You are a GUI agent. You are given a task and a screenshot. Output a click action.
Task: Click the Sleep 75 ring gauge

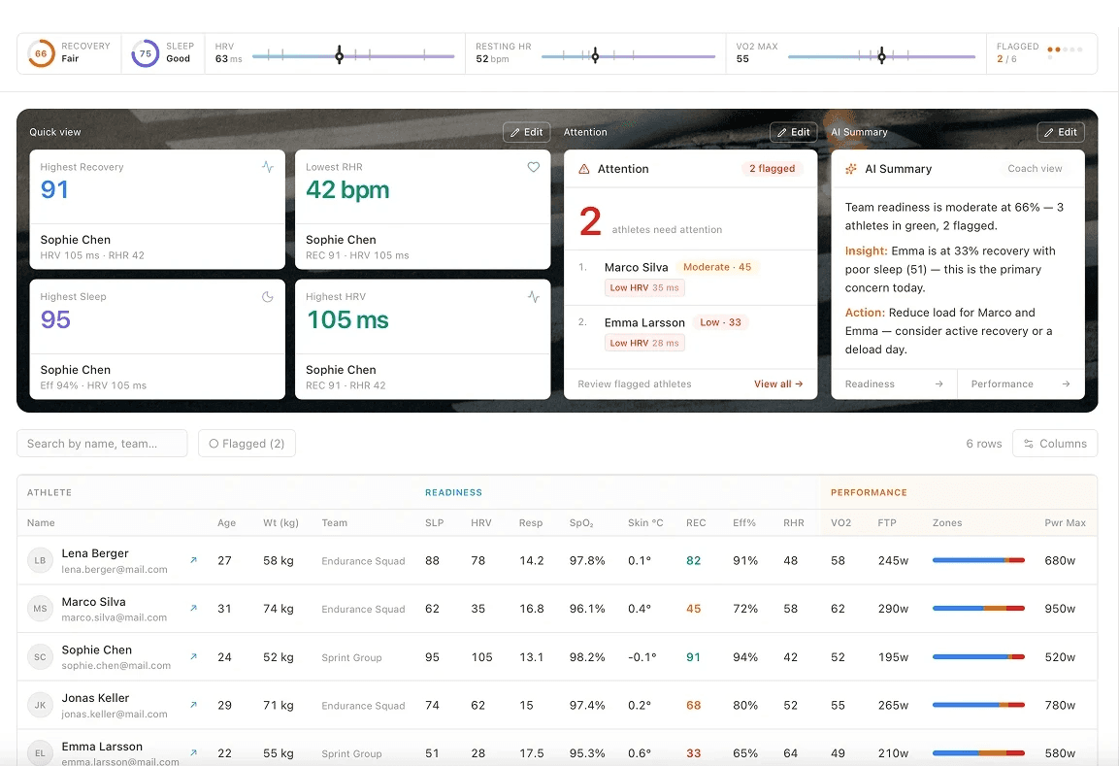[x=145, y=53]
